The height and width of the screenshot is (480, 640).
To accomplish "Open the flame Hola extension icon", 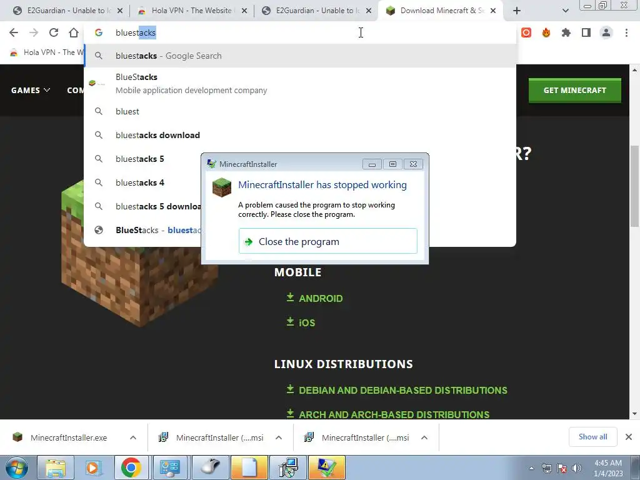I will (546, 32).
